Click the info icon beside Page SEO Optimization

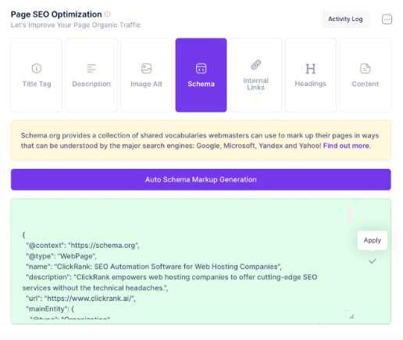tap(107, 14)
